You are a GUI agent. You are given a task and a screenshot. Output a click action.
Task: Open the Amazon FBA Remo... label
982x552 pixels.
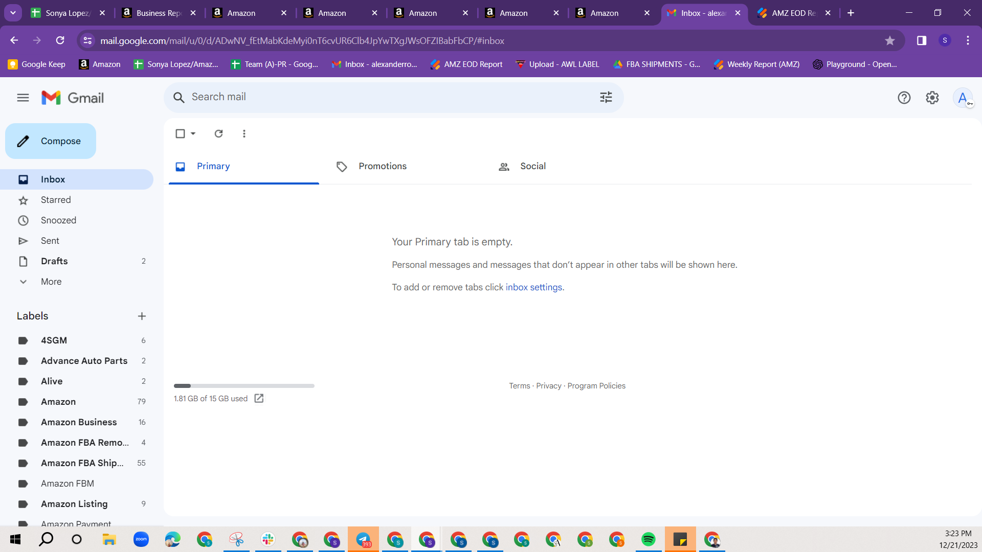click(77, 443)
